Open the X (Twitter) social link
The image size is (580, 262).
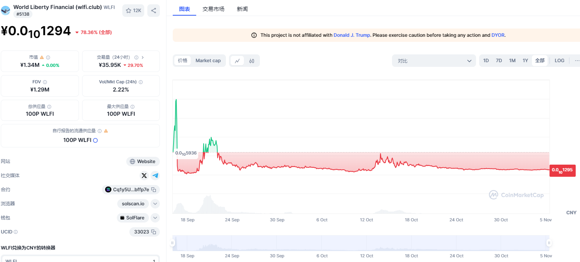coord(144,176)
